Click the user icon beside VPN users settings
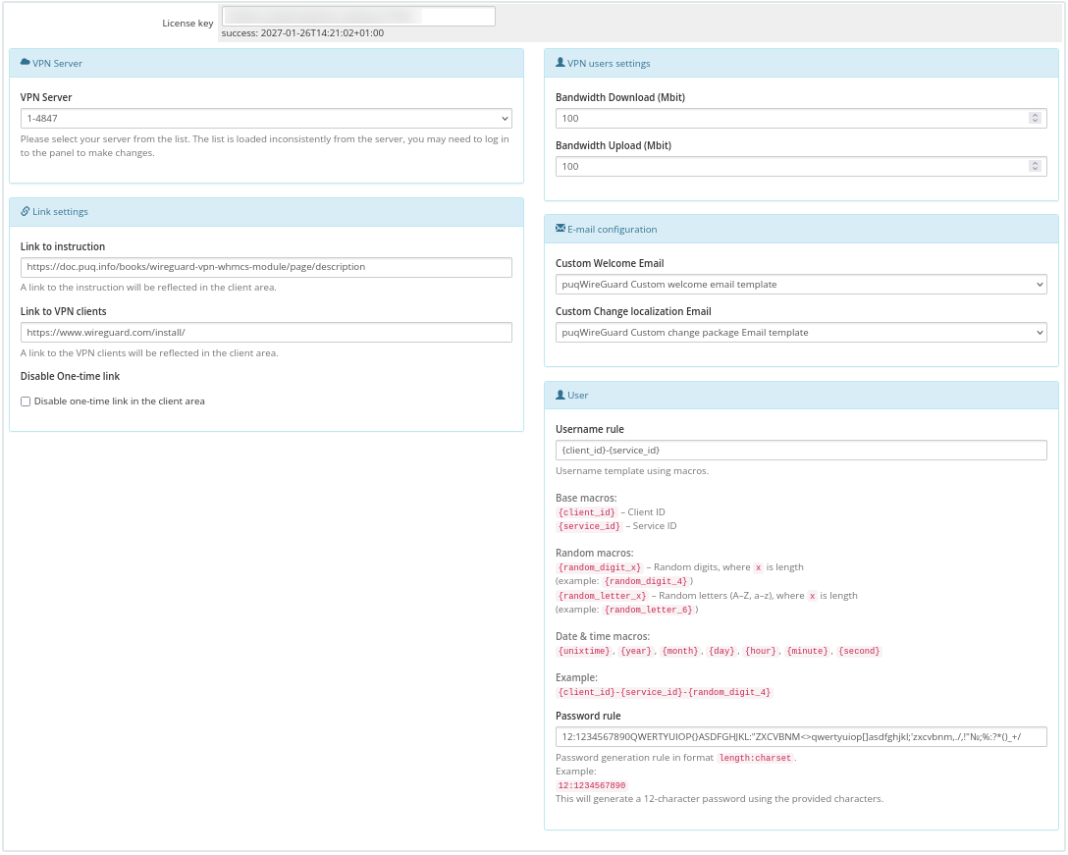The width and height of the screenshot is (1068, 855). click(560, 63)
